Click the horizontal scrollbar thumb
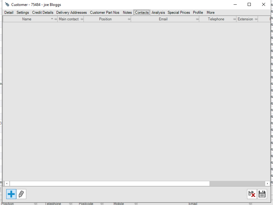 pos(109,183)
